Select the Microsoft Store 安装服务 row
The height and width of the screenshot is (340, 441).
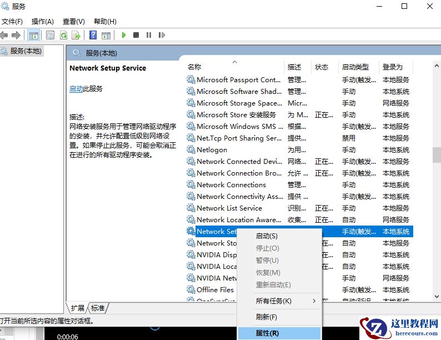299,115
